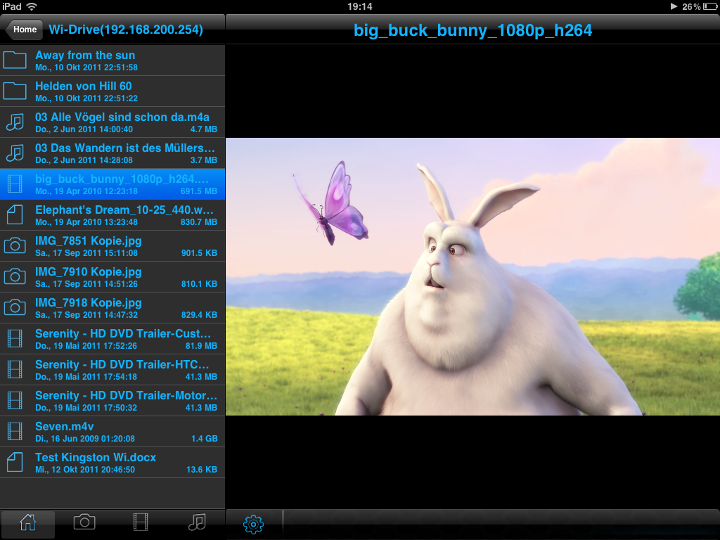Open Serenity - HD DVD Trailer-Cust video
720x540 pixels.
pos(112,338)
